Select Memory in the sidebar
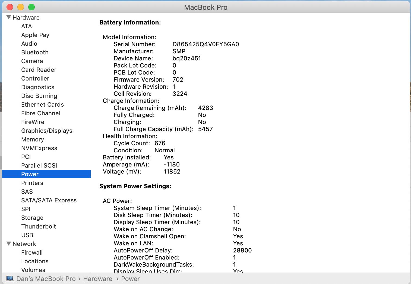 33,139
